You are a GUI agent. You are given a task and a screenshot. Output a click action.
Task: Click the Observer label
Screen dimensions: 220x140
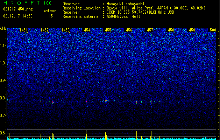[x=71, y=4]
